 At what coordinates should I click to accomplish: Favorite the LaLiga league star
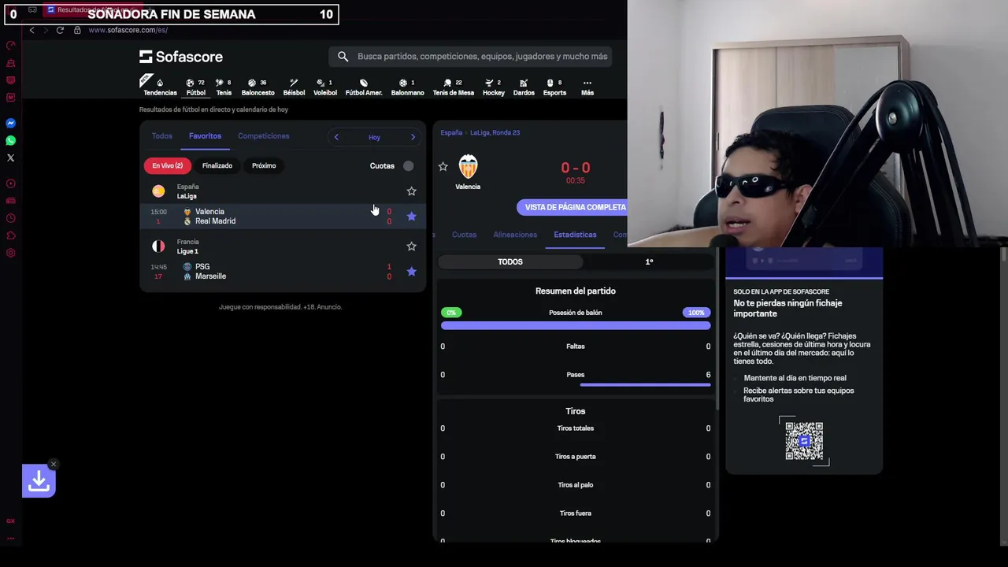click(x=411, y=191)
